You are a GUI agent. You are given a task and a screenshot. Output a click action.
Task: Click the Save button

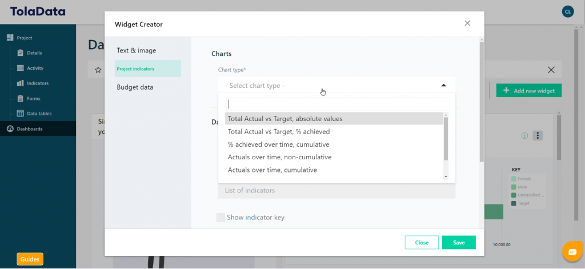pyautogui.click(x=459, y=243)
